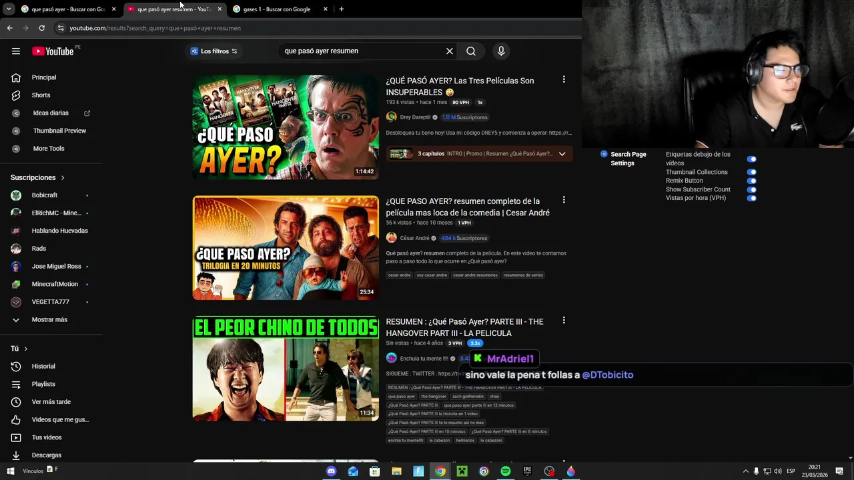Show hidden system tray icons chevron
Image resolution: width=854 pixels, height=480 pixels.
pos(746,471)
